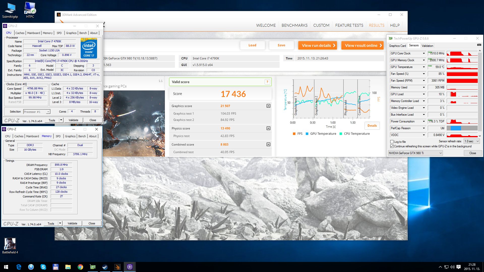Launch Microsoft Edge from taskbar
This screenshot has height=272, width=484.
[x=19, y=267]
